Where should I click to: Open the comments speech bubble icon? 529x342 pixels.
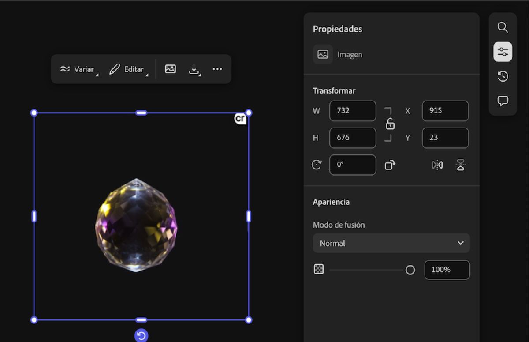point(503,101)
